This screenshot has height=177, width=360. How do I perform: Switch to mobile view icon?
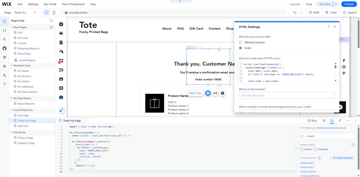pyautogui.click(x=54, y=13)
